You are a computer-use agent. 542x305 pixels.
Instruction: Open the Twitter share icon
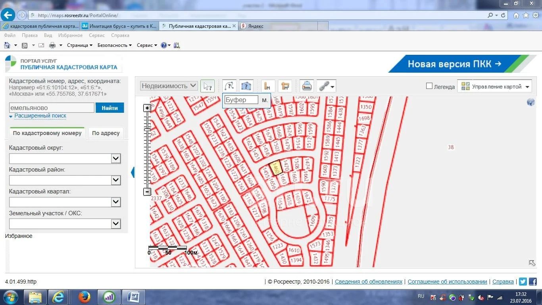pyautogui.click(x=523, y=282)
